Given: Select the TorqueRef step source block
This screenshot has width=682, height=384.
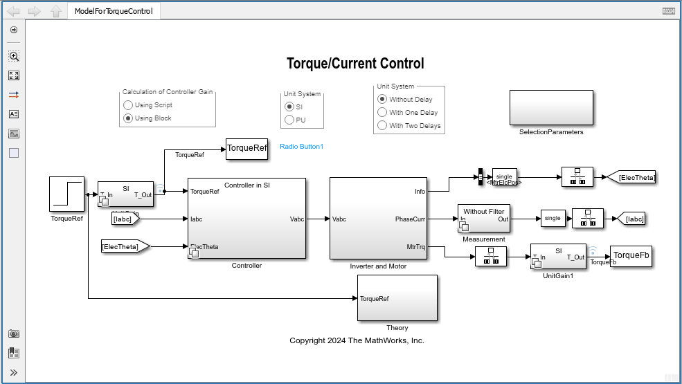Looking at the screenshot, I should [66, 194].
